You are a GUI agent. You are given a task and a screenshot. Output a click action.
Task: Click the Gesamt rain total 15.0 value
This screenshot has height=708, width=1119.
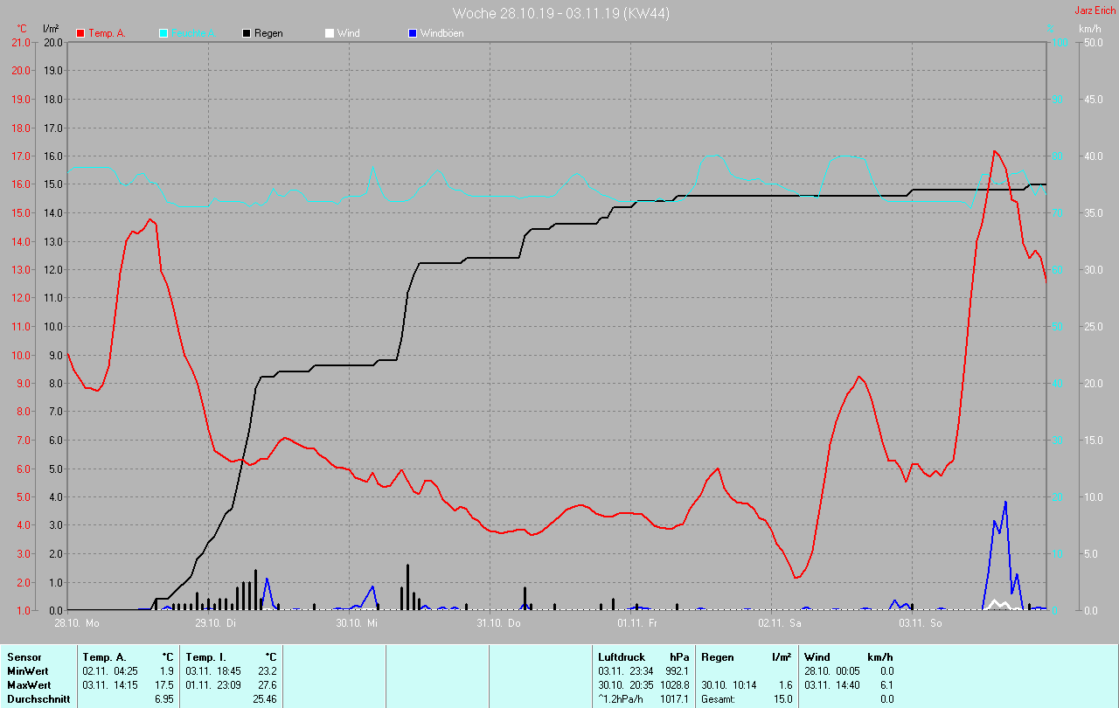coord(783,699)
